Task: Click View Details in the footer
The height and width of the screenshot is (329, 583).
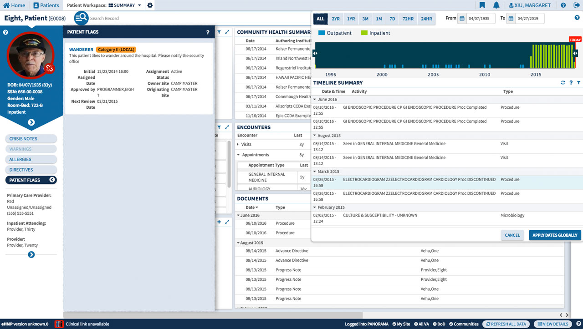Action: 552,324
